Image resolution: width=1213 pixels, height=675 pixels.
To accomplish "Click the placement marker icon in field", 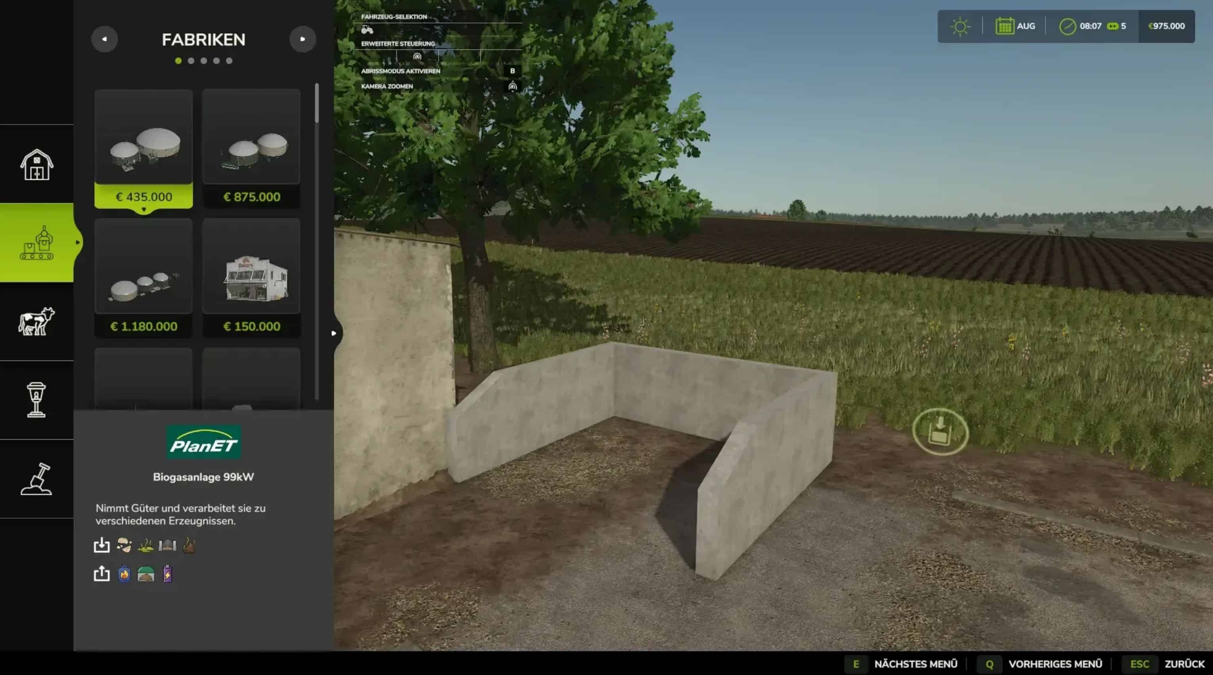I will coord(940,432).
